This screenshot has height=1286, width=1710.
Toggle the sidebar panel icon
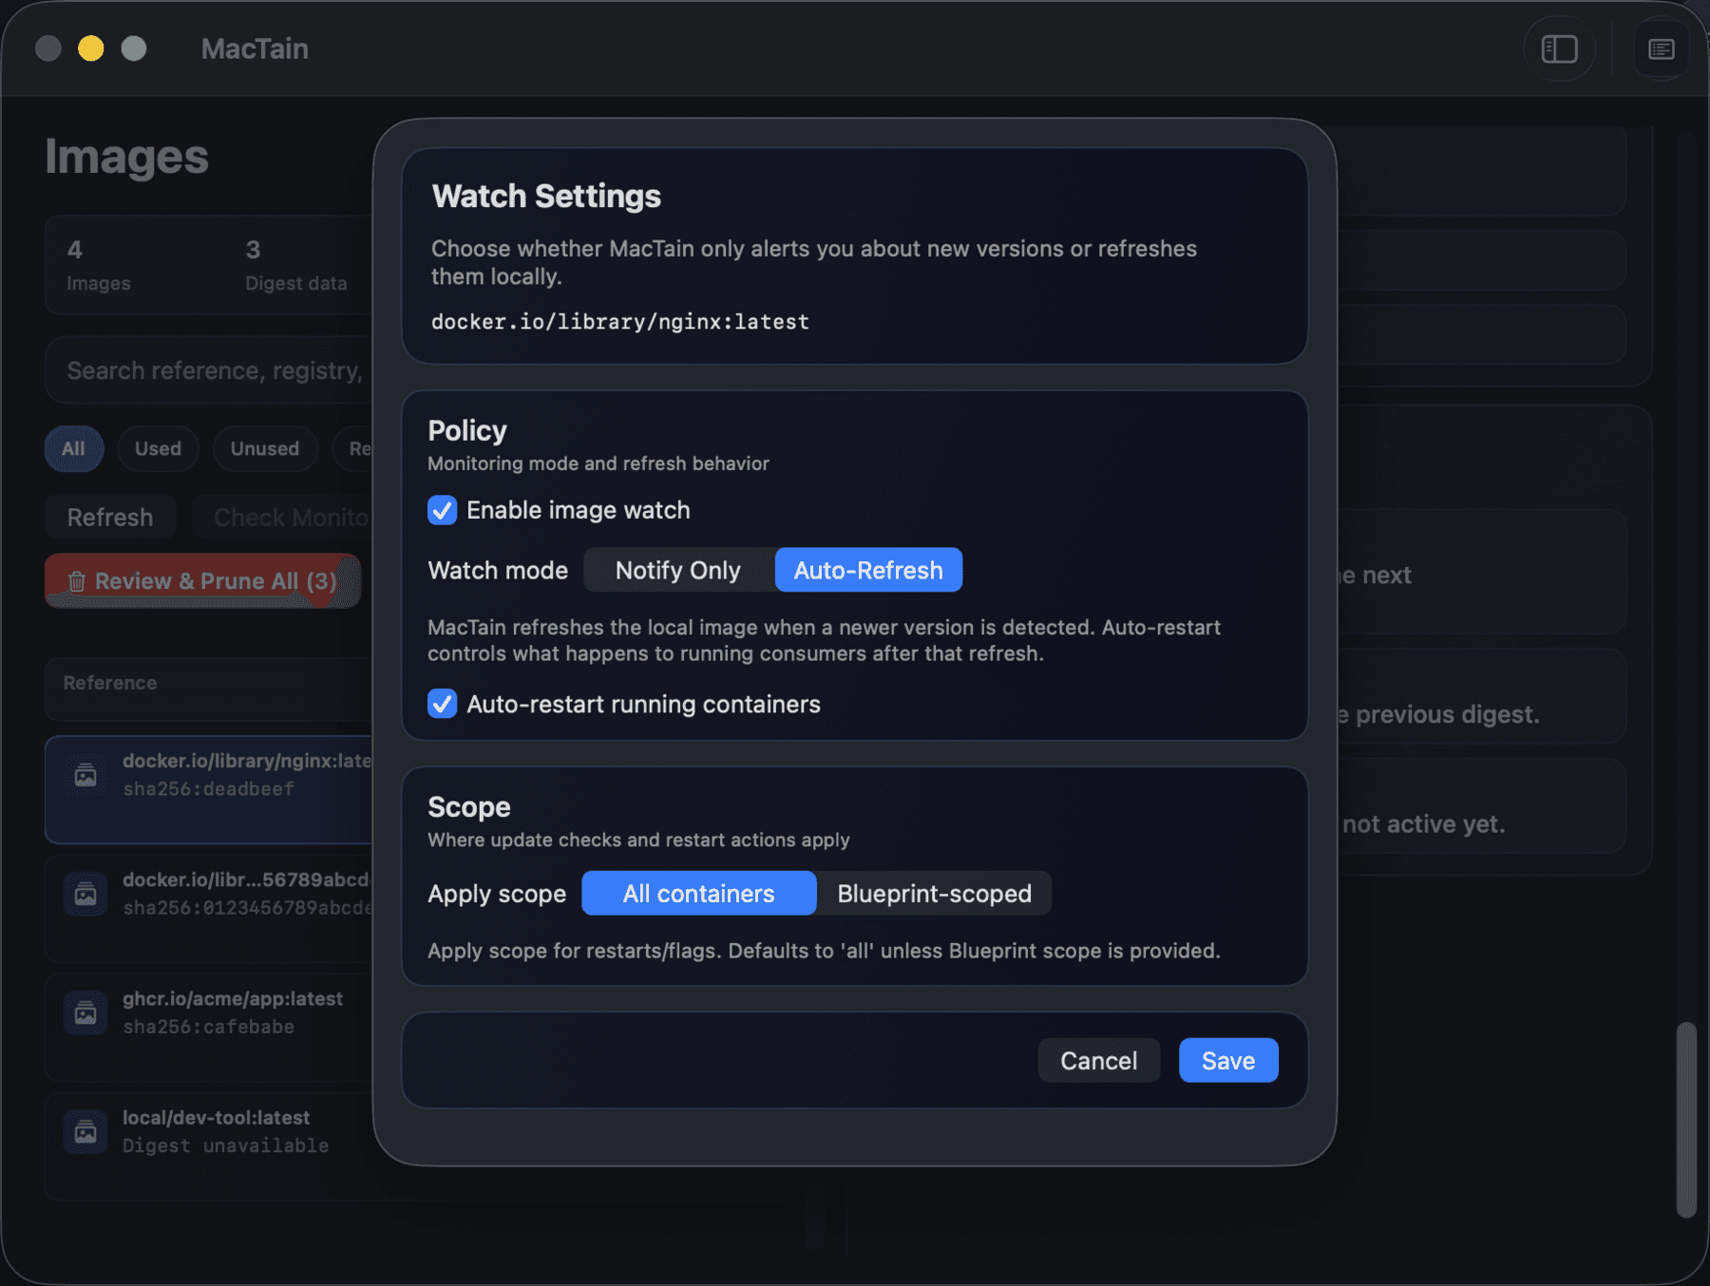coord(1559,49)
